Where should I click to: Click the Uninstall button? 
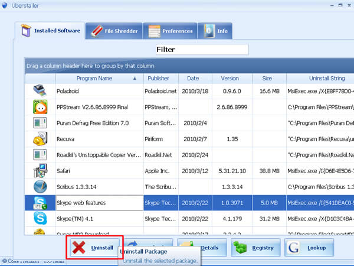(94, 248)
